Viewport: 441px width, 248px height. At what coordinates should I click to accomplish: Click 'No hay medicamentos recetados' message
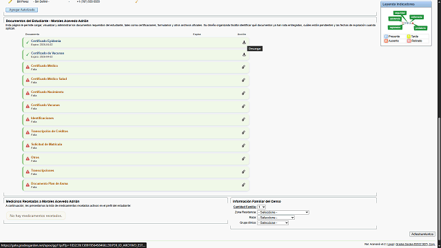36,216
